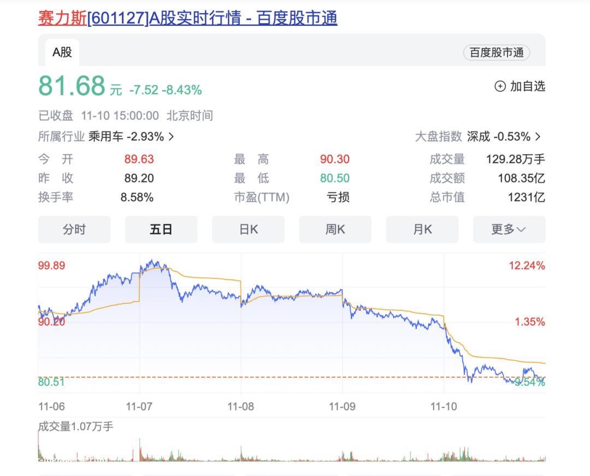This screenshot has width=590, height=476.
Task: Switch to the 分时 chart tab
Action: [74, 229]
